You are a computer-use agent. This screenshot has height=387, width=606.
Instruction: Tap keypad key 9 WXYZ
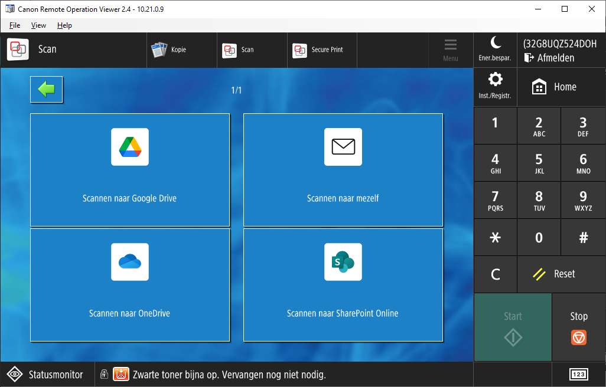tap(583, 200)
